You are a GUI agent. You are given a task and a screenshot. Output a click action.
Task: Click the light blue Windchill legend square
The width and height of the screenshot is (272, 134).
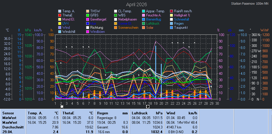[x=60, y=32]
